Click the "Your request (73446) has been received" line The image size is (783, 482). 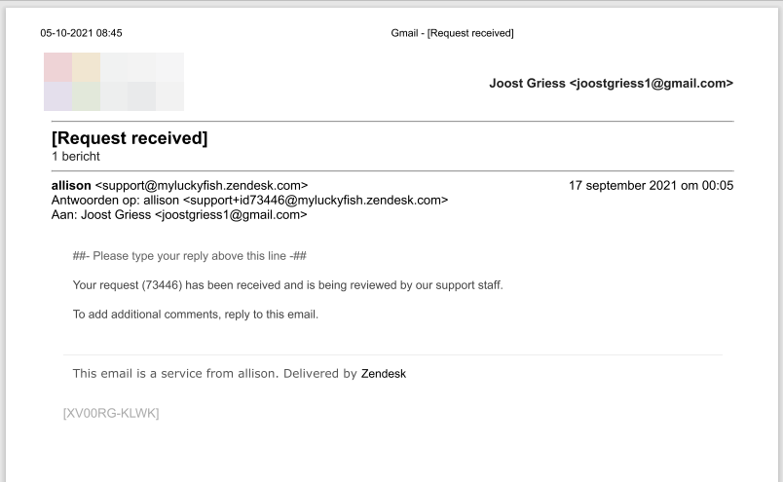point(287,285)
